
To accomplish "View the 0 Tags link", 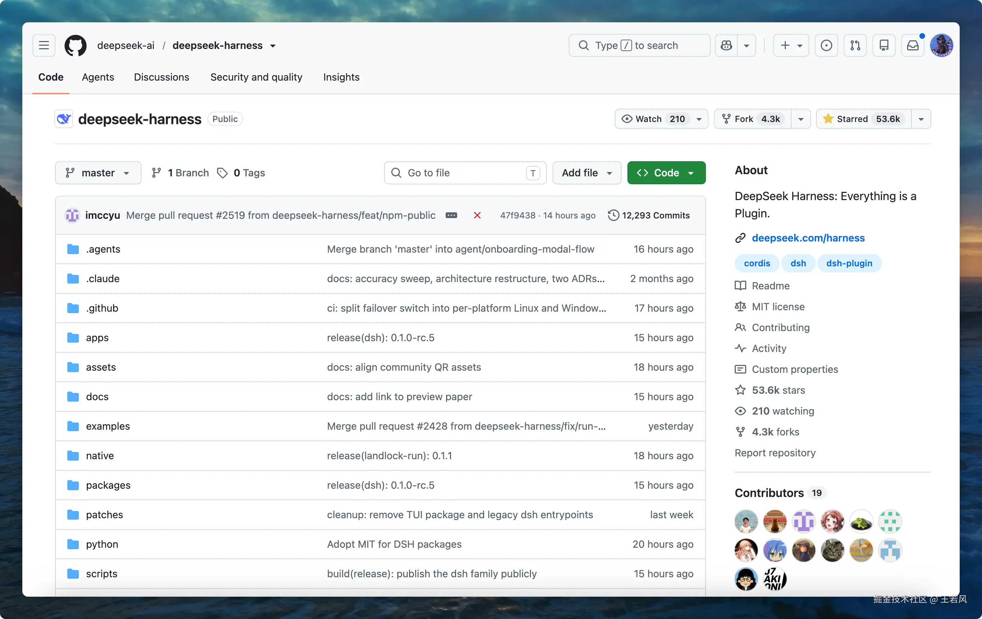I will tap(241, 173).
